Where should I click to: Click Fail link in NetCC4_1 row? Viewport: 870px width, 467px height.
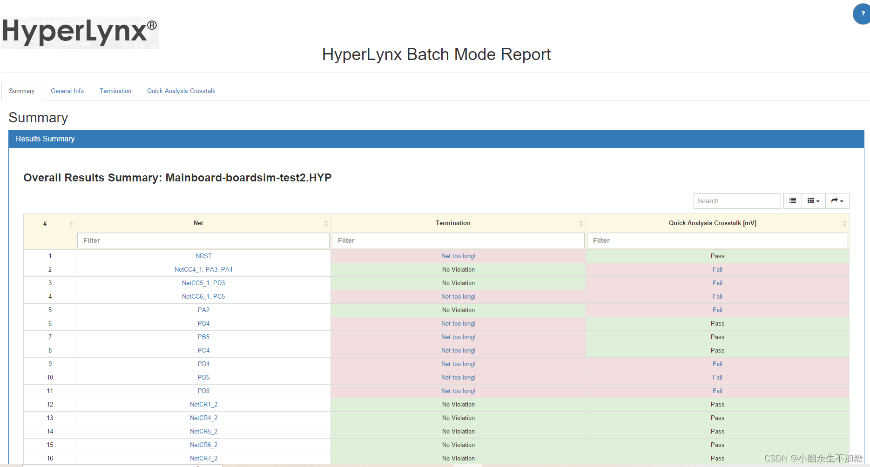pyautogui.click(x=717, y=269)
